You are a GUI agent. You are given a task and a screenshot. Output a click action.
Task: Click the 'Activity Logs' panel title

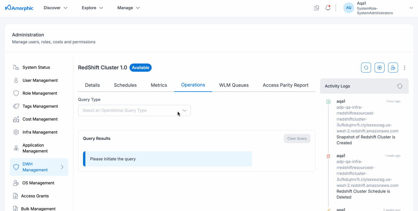[337, 86]
